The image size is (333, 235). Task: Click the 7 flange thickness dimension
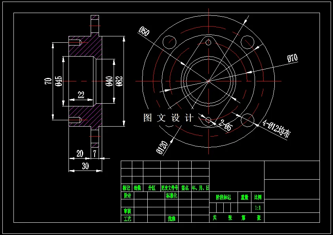point(95,154)
